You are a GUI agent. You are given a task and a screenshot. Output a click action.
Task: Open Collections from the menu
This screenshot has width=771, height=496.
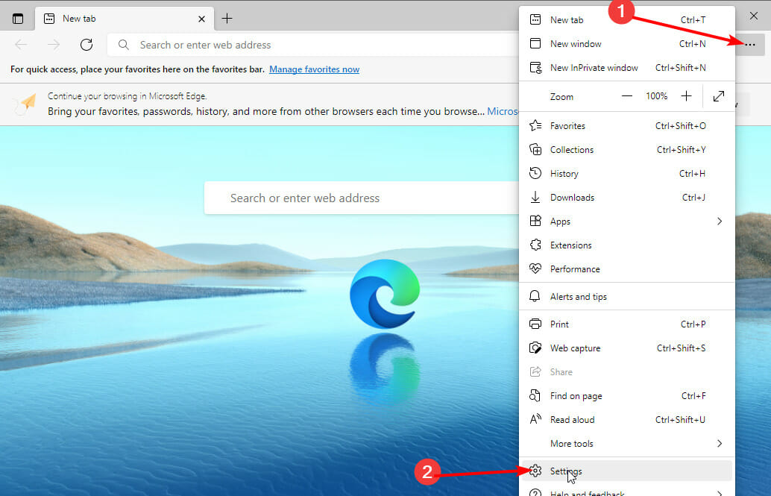pyautogui.click(x=627, y=150)
